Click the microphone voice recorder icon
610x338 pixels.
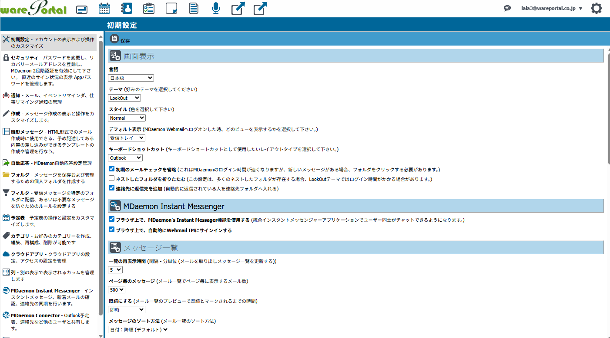216,9
